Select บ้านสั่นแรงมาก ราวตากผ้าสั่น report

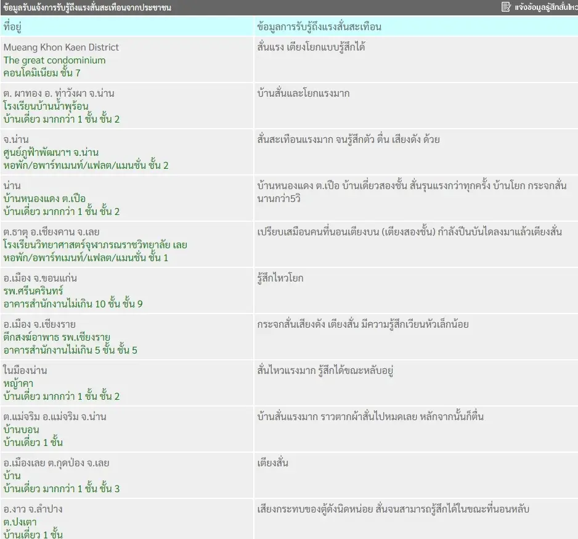click(370, 416)
